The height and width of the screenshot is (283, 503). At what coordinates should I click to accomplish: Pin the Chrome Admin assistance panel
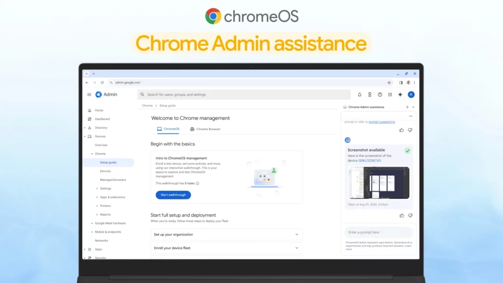coord(407,107)
